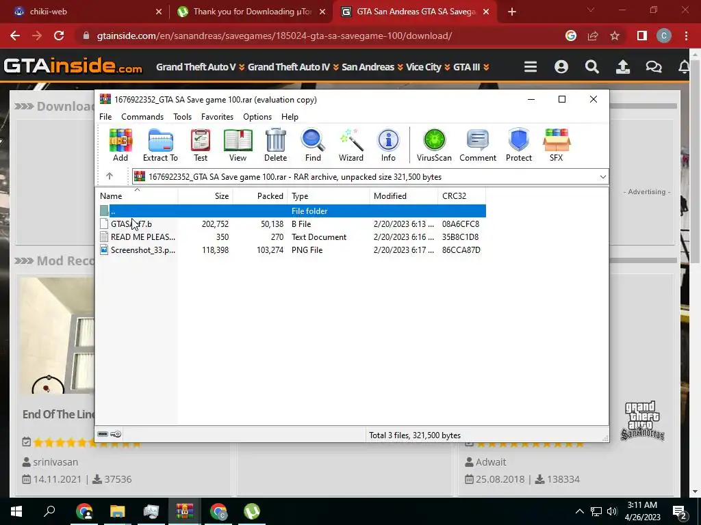701x525 pixels.
Task: Click the Add toolbar icon in WinRAR
Action: [x=120, y=145]
